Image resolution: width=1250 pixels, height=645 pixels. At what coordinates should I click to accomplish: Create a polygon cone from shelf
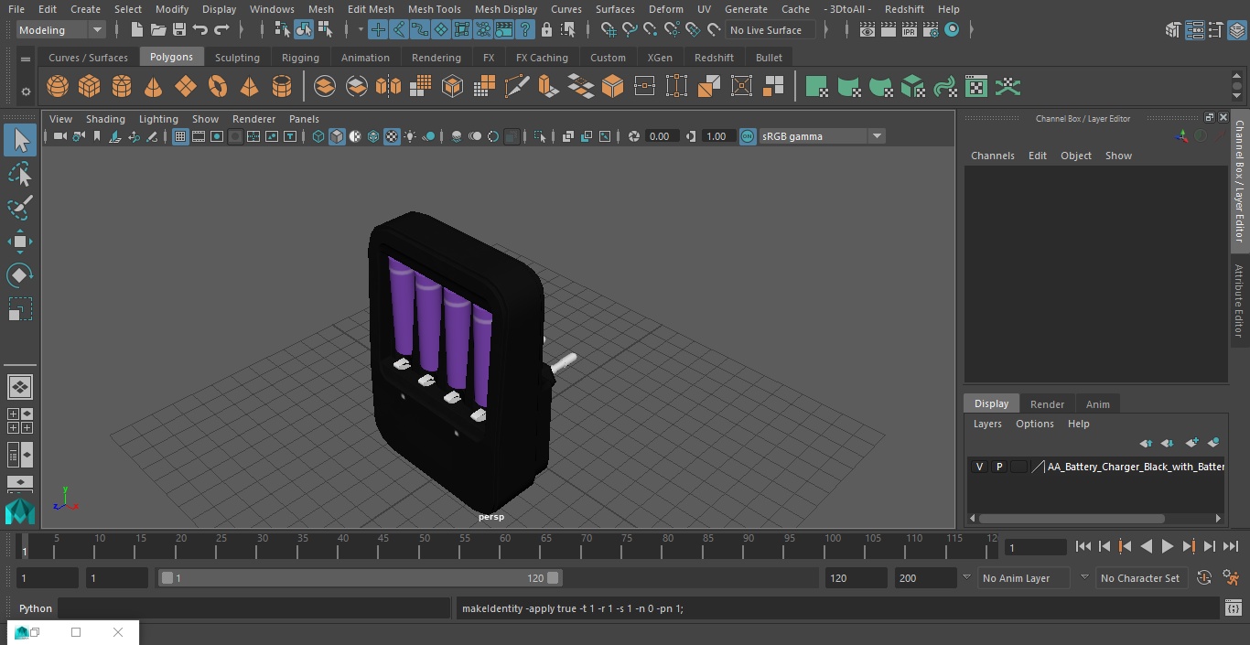(x=154, y=87)
